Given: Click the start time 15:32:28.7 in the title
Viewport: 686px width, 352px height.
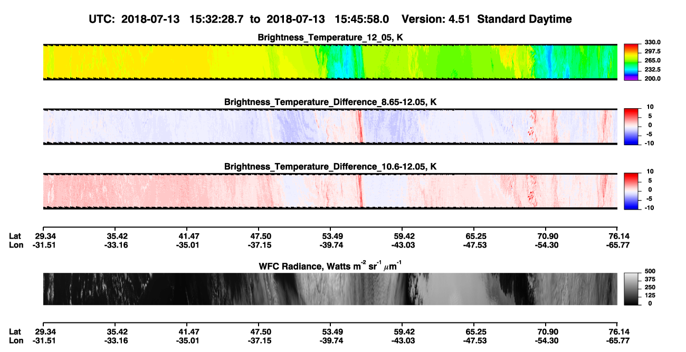Looking at the screenshot, I should coord(217,19).
